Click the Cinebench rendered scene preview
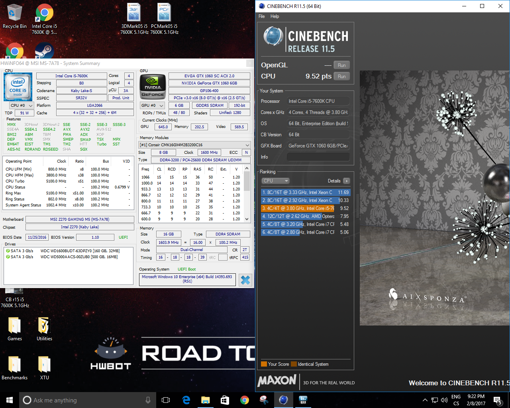 point(435,198)
